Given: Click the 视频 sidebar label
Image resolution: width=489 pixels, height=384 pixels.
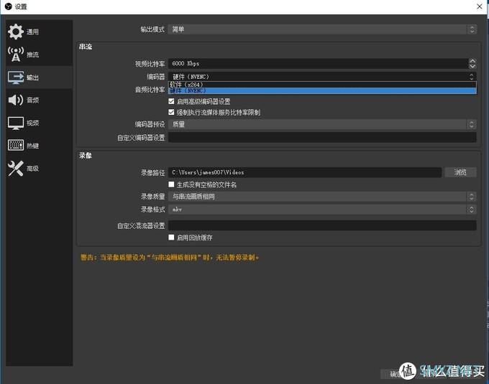Looking at the screenshot, I should coord(32,123).
